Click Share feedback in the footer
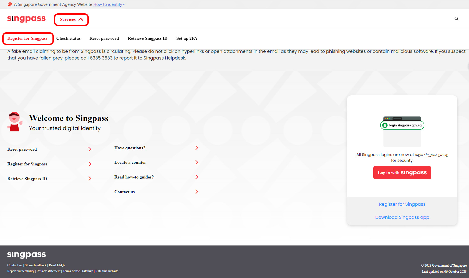Screen dimensions: 469x278 [x=36, y=265]
